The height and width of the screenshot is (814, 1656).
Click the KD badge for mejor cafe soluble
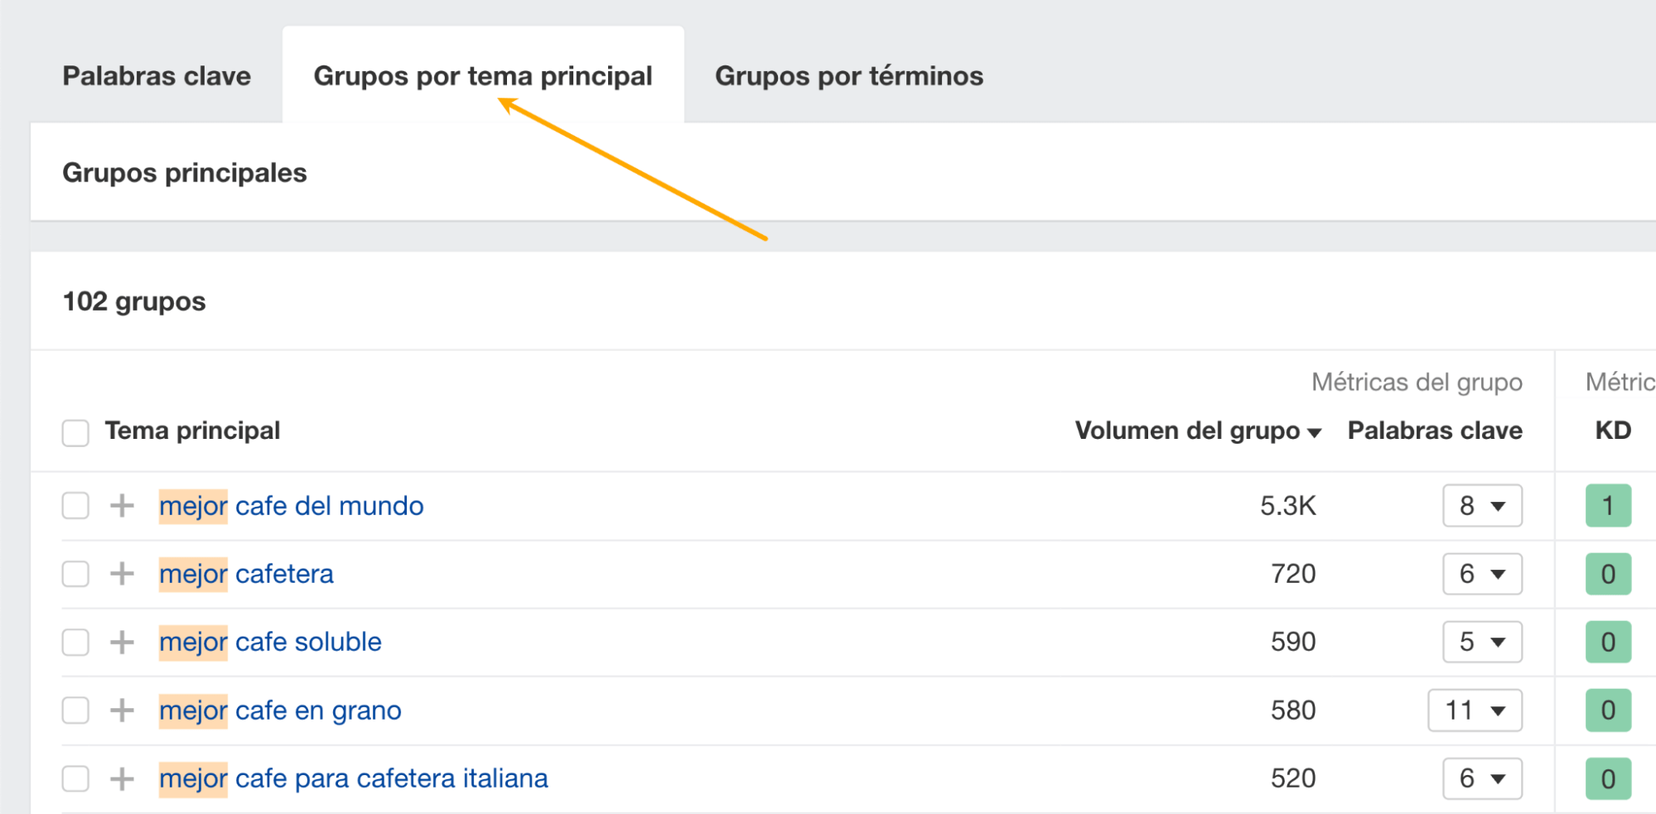pos(1607,641)
